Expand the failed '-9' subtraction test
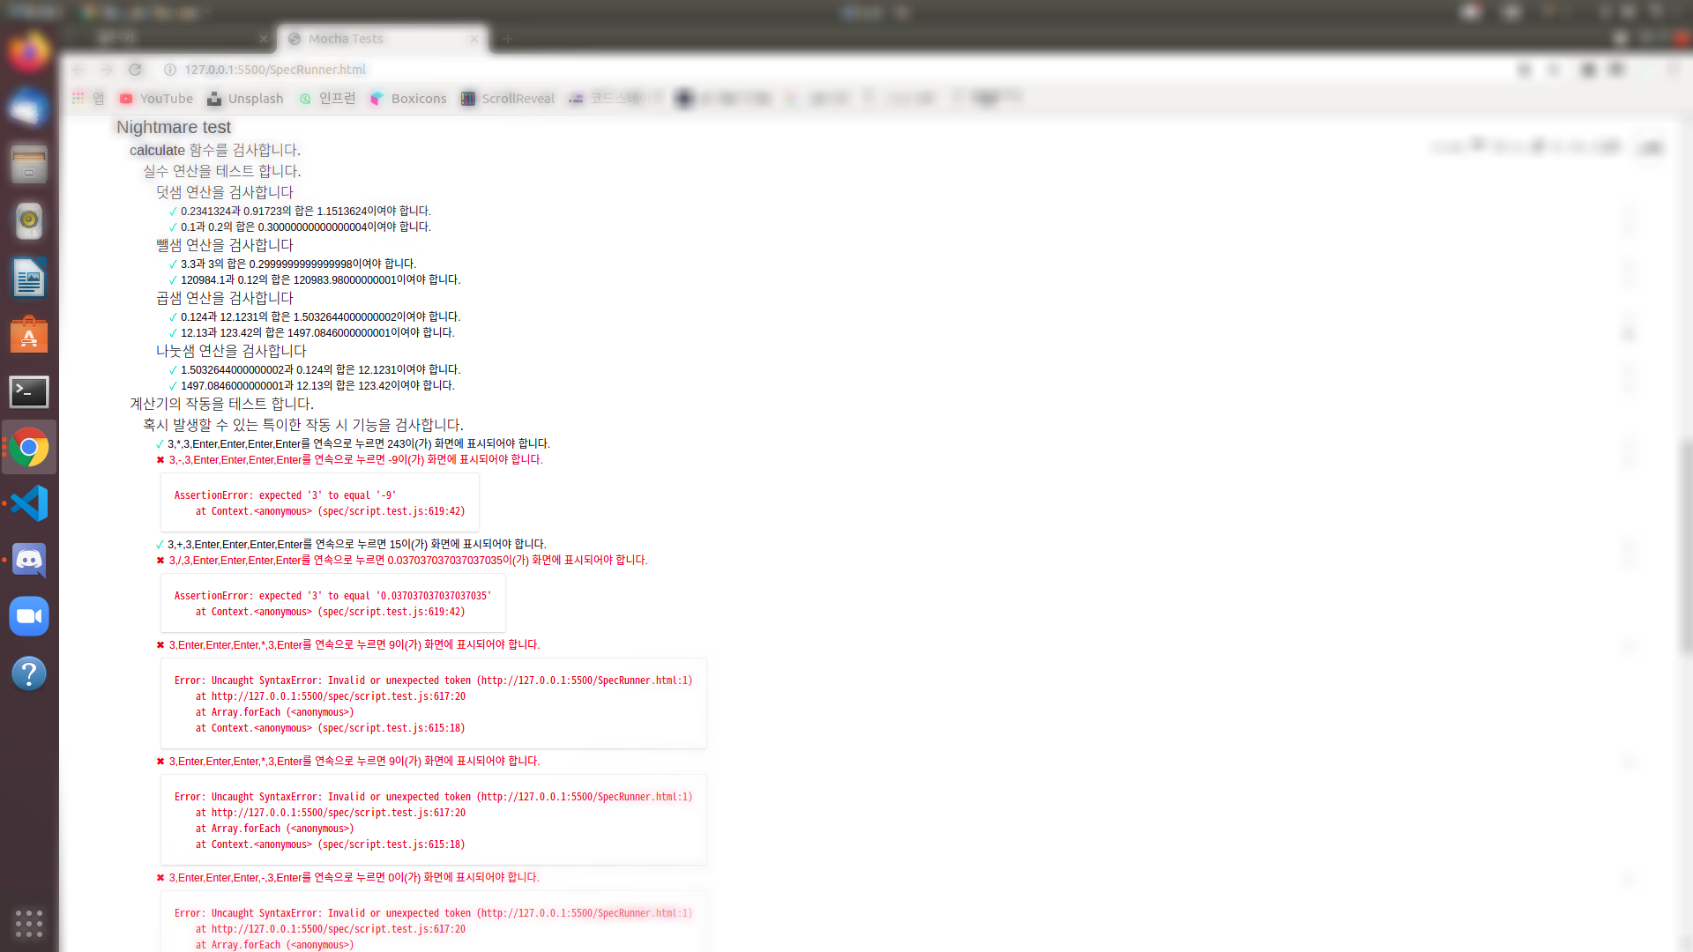1693x952 pixels. click(x=354, y=460)
